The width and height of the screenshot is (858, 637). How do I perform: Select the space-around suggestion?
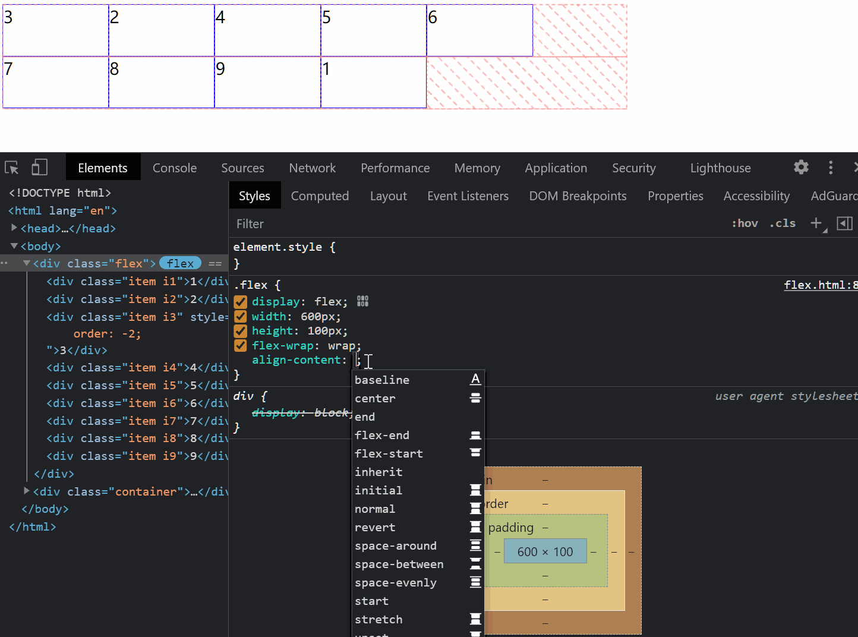tap(418, 545)
